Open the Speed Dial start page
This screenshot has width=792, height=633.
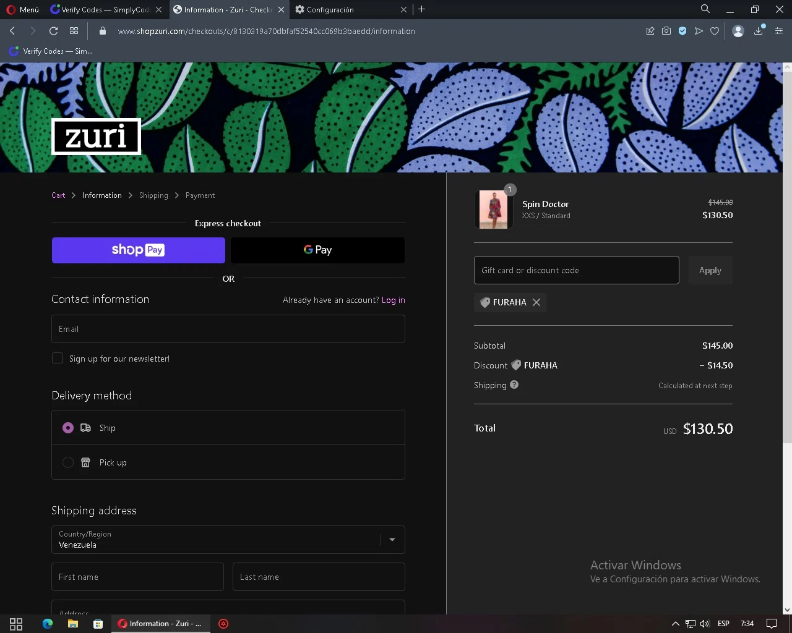coord(74,31)
